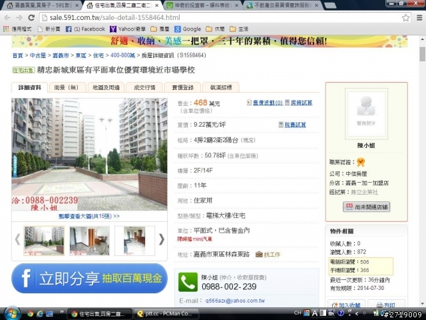Close the active listing browser tab
This screenshot has height=320, width=426.
coord(157,5)
